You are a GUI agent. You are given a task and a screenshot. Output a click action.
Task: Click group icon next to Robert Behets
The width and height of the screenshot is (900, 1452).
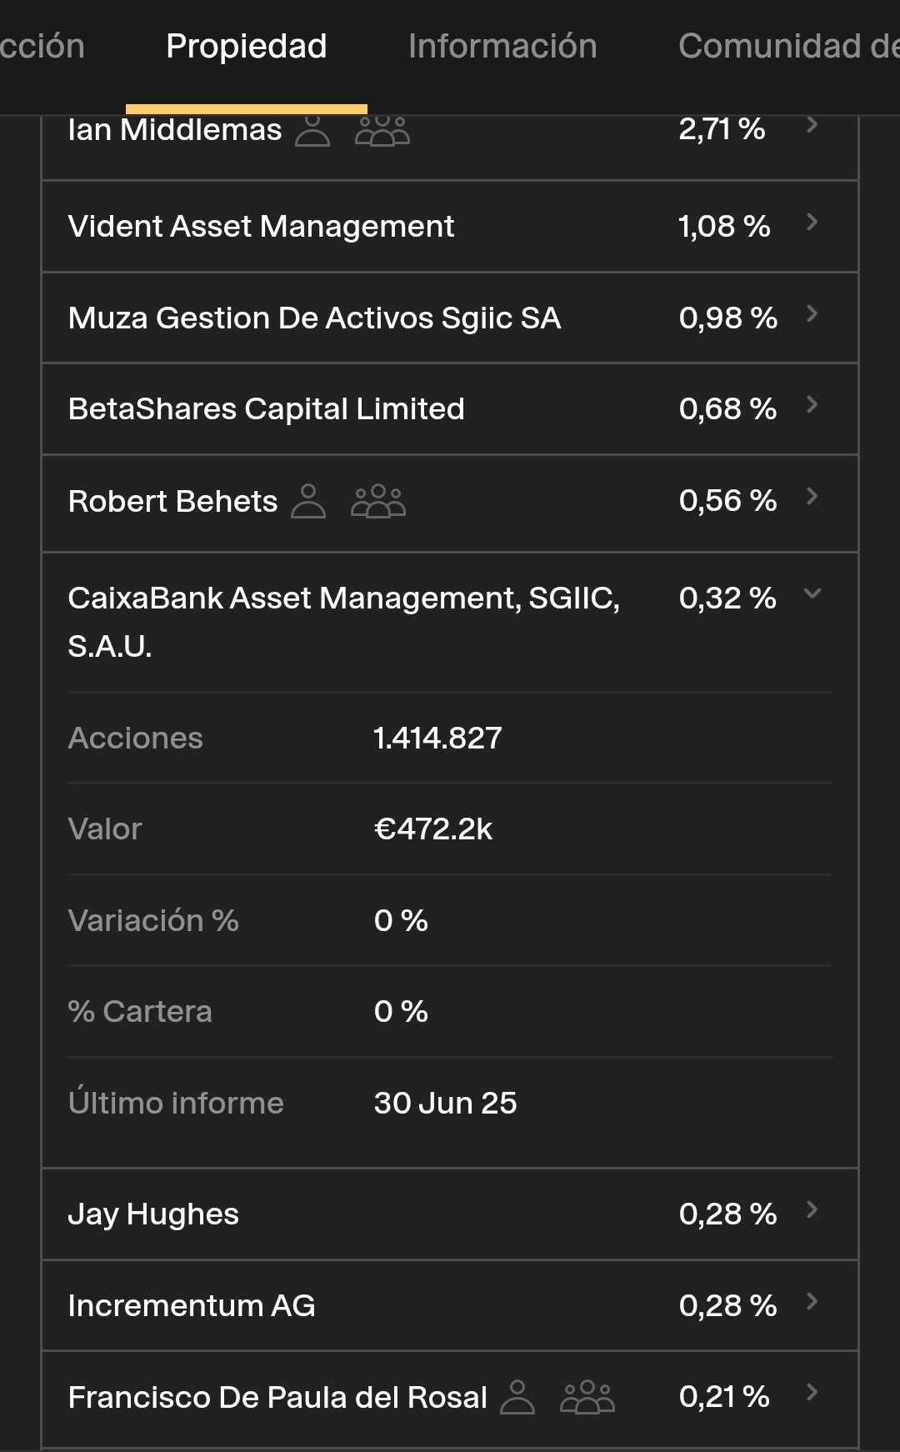(377, 501)
